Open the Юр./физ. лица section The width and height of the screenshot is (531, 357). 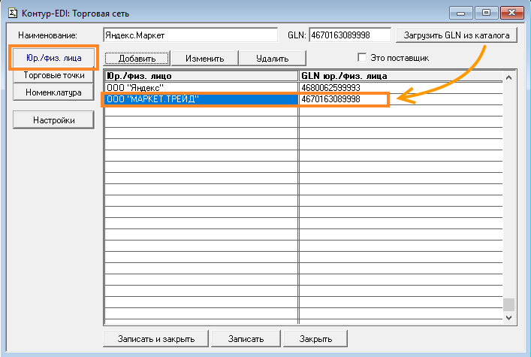(53, 58)
